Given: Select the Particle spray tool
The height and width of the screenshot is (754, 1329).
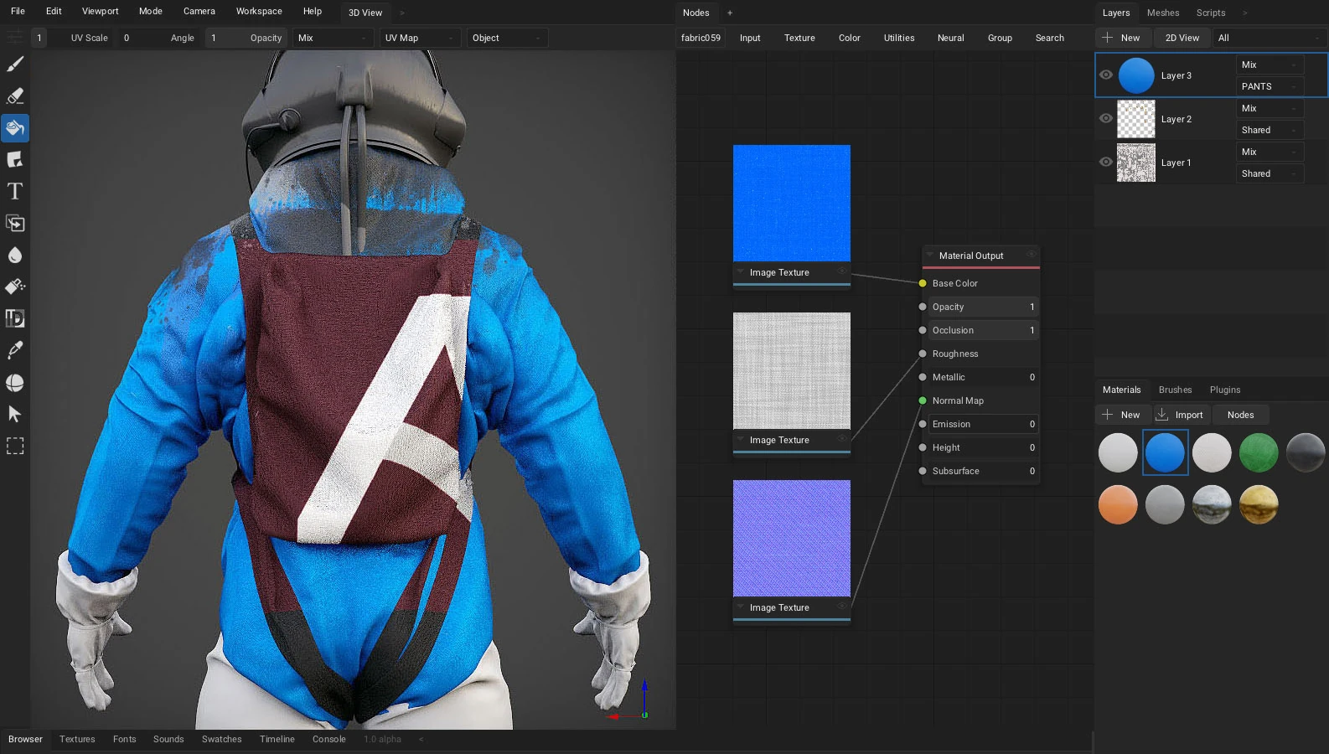Looking at the screenshot, I should pyautogui.click(x=15, y=287).
